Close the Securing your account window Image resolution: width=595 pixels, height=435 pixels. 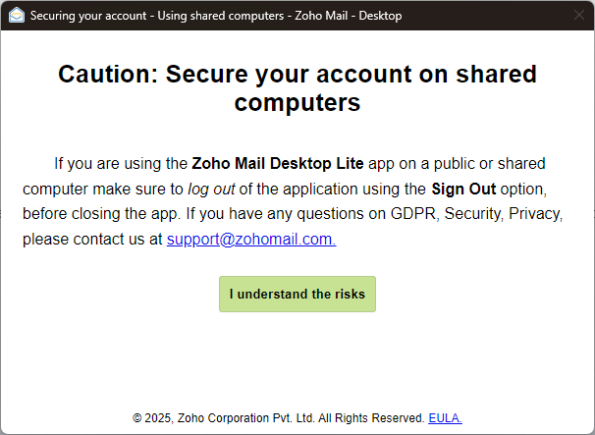[x=578, y=17]
